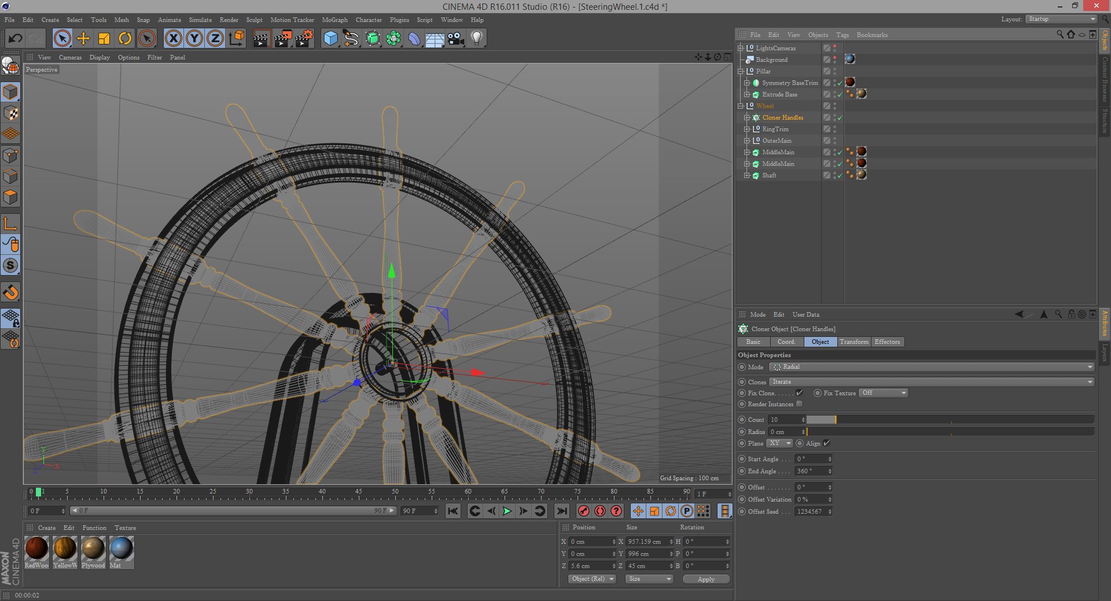
Task: Expand the Cloner Handles tree item
Action: [747, 118]
